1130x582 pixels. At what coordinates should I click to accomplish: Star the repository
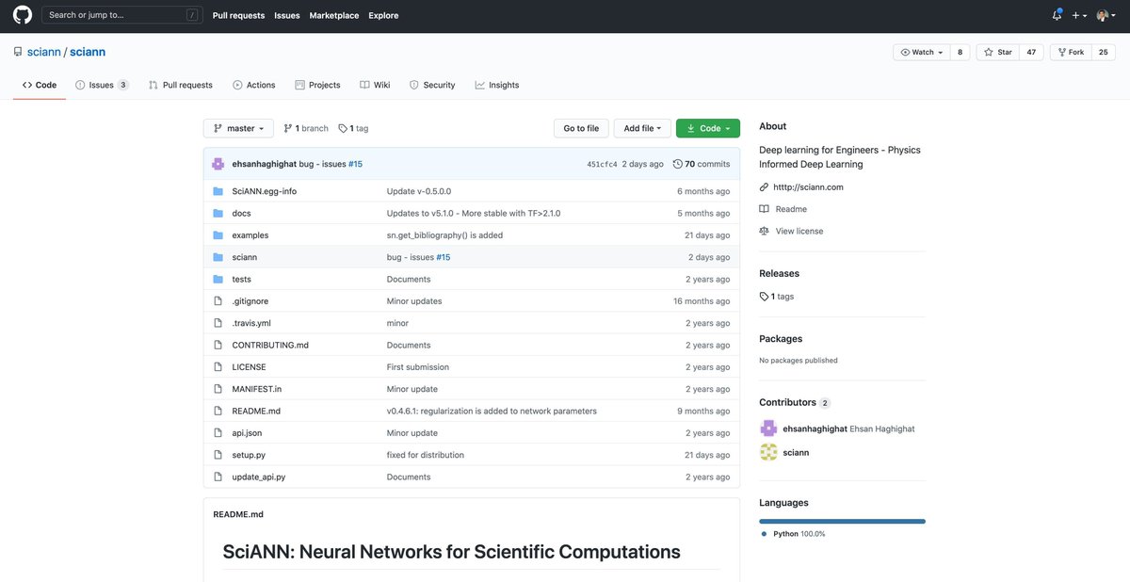click(997, 53)
